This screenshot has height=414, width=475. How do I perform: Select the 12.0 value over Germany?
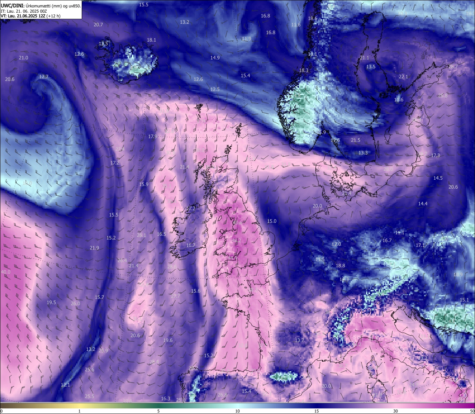click(336, 244)
